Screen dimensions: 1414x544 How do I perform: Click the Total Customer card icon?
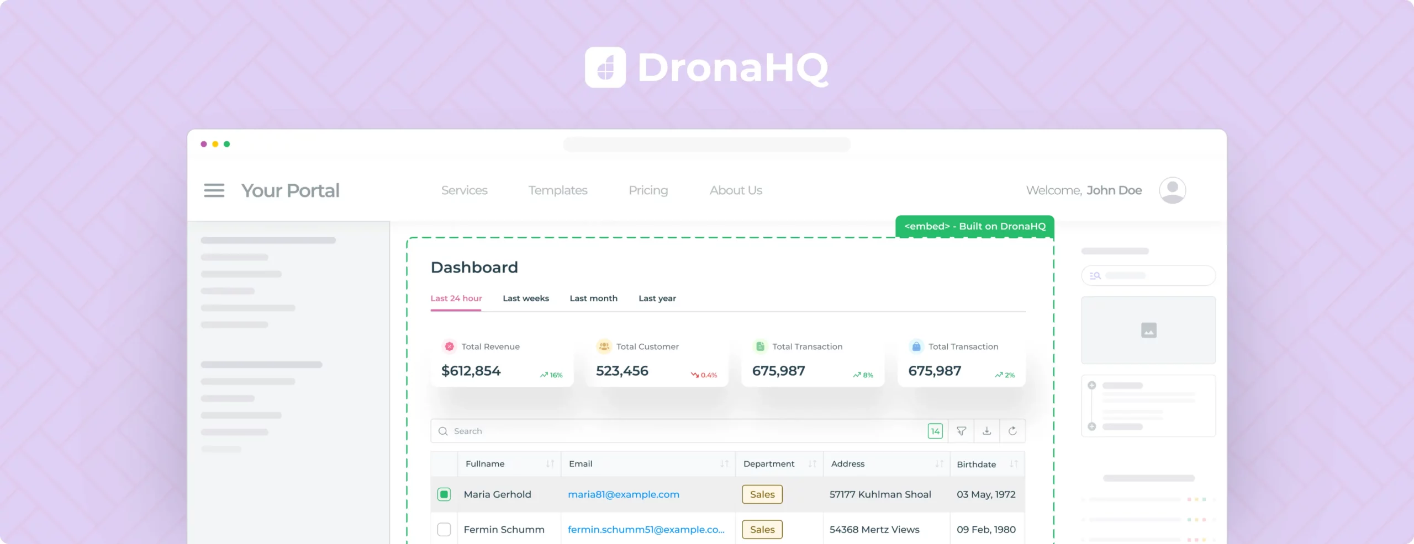(604, 346)
